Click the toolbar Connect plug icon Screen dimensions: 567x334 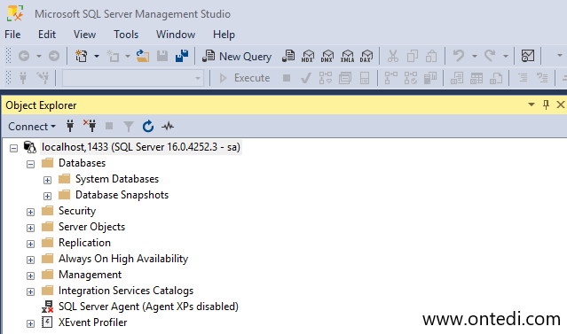tap(23, 78)
